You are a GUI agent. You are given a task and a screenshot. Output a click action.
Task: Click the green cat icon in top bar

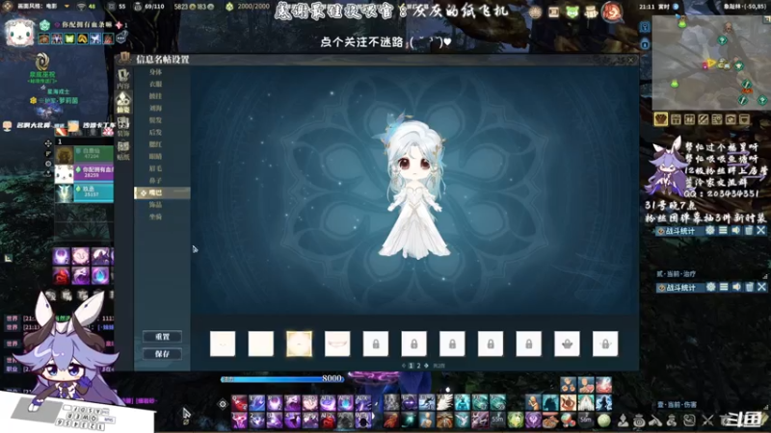pyautogui.click(x=572, y=13)
